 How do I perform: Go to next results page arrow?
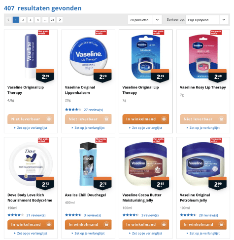(60, 20)
